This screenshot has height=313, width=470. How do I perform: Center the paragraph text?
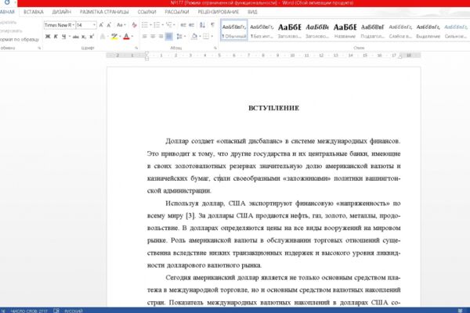153,36
